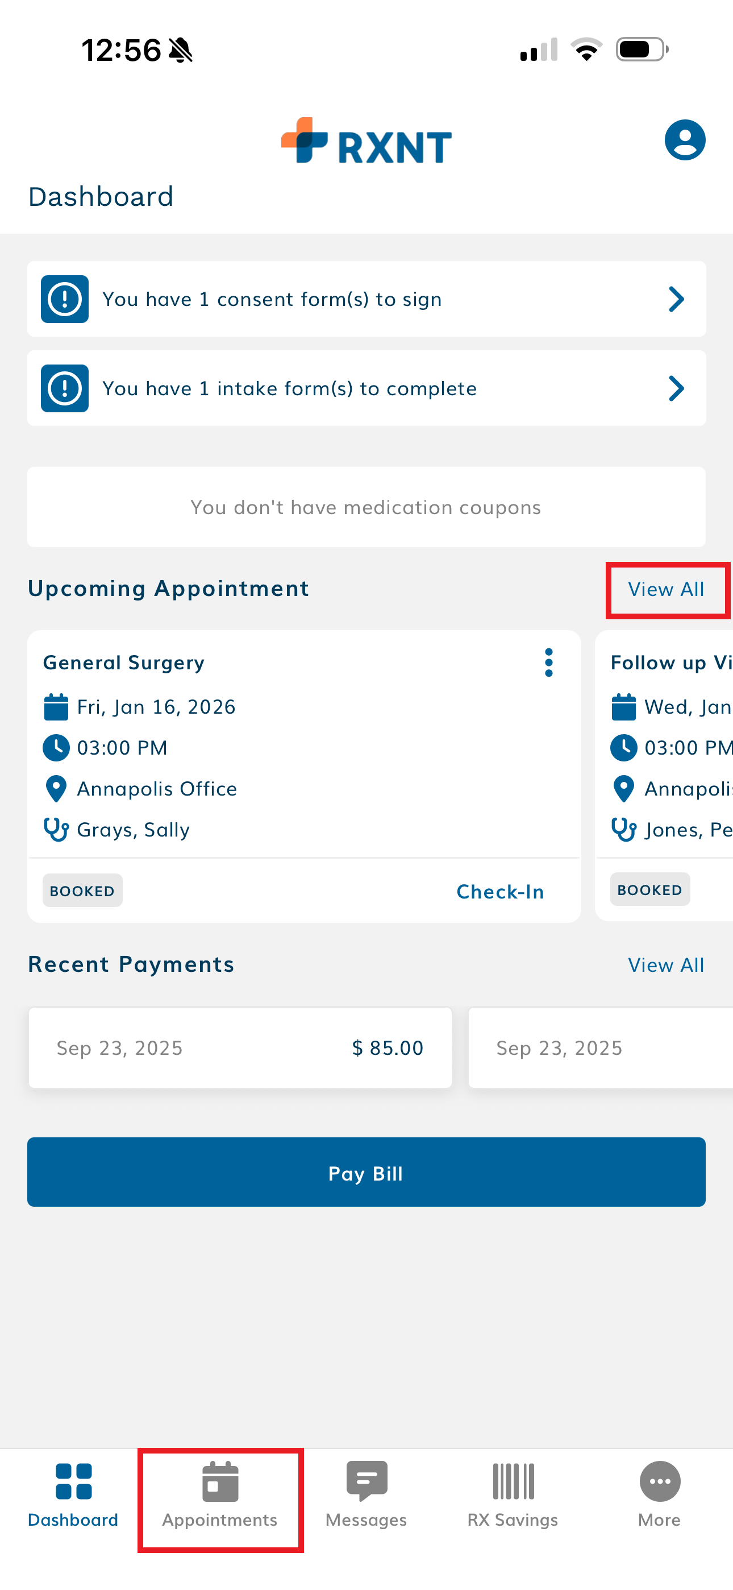Tap the RXNT logo

(367, 142)
